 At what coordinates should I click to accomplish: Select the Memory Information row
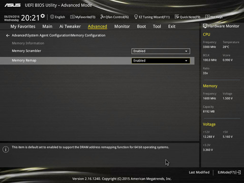28,43
